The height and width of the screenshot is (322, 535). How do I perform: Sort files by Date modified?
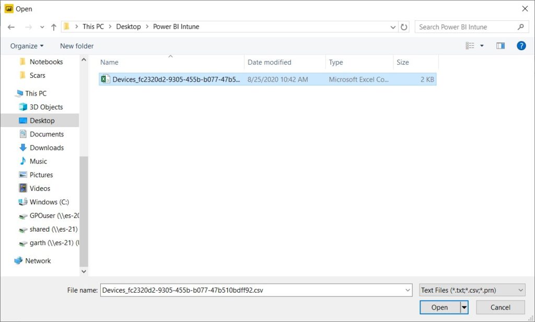(270, 62)
